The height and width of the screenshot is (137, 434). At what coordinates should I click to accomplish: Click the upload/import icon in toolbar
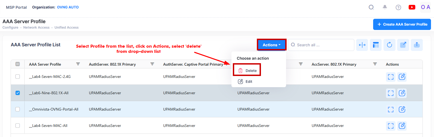[x=417, y=45]
